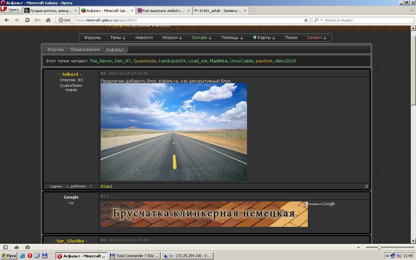Switch to 'Как выиграть любой с...' tab
The image size is (416, 260).
(164, 10)
